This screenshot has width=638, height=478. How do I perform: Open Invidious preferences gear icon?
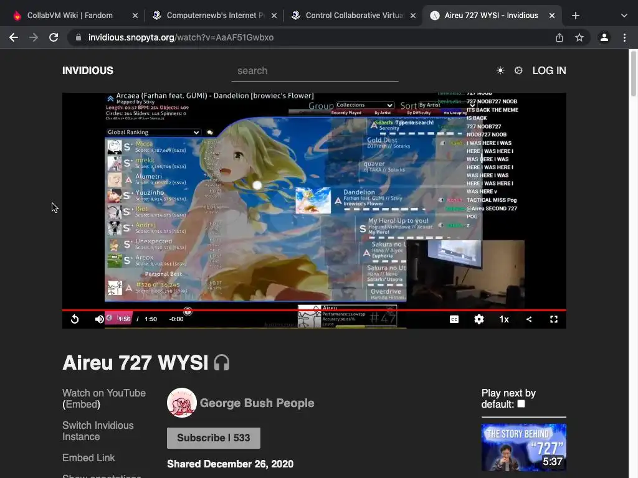(518, 70)
